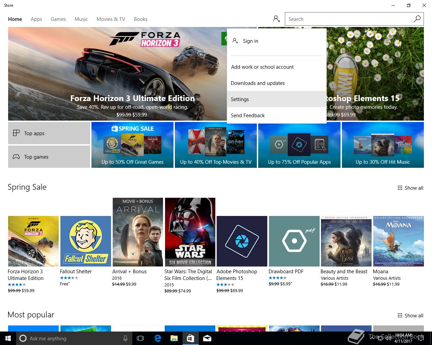This screenshot has height=345, width=432.
Task: Open the Star Wars Six Movie Collection poster
Action: point(190,232)
